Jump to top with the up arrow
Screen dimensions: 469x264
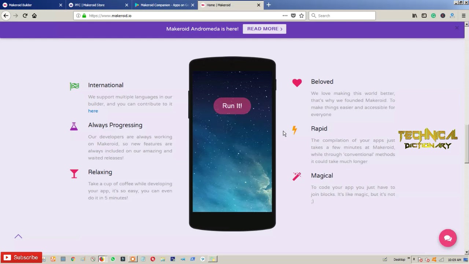click(x=18, y=236)
